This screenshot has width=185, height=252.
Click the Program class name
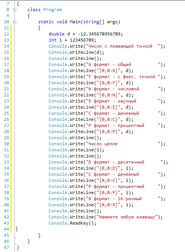pos(52,10)
